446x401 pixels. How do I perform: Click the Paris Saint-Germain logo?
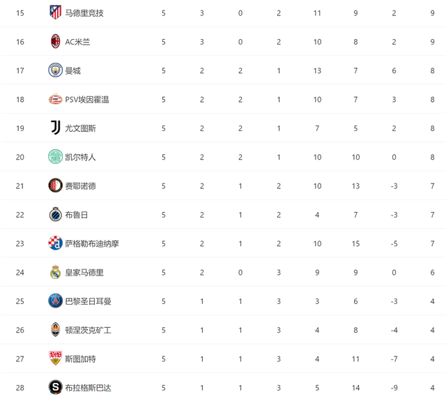coord(55,301)
